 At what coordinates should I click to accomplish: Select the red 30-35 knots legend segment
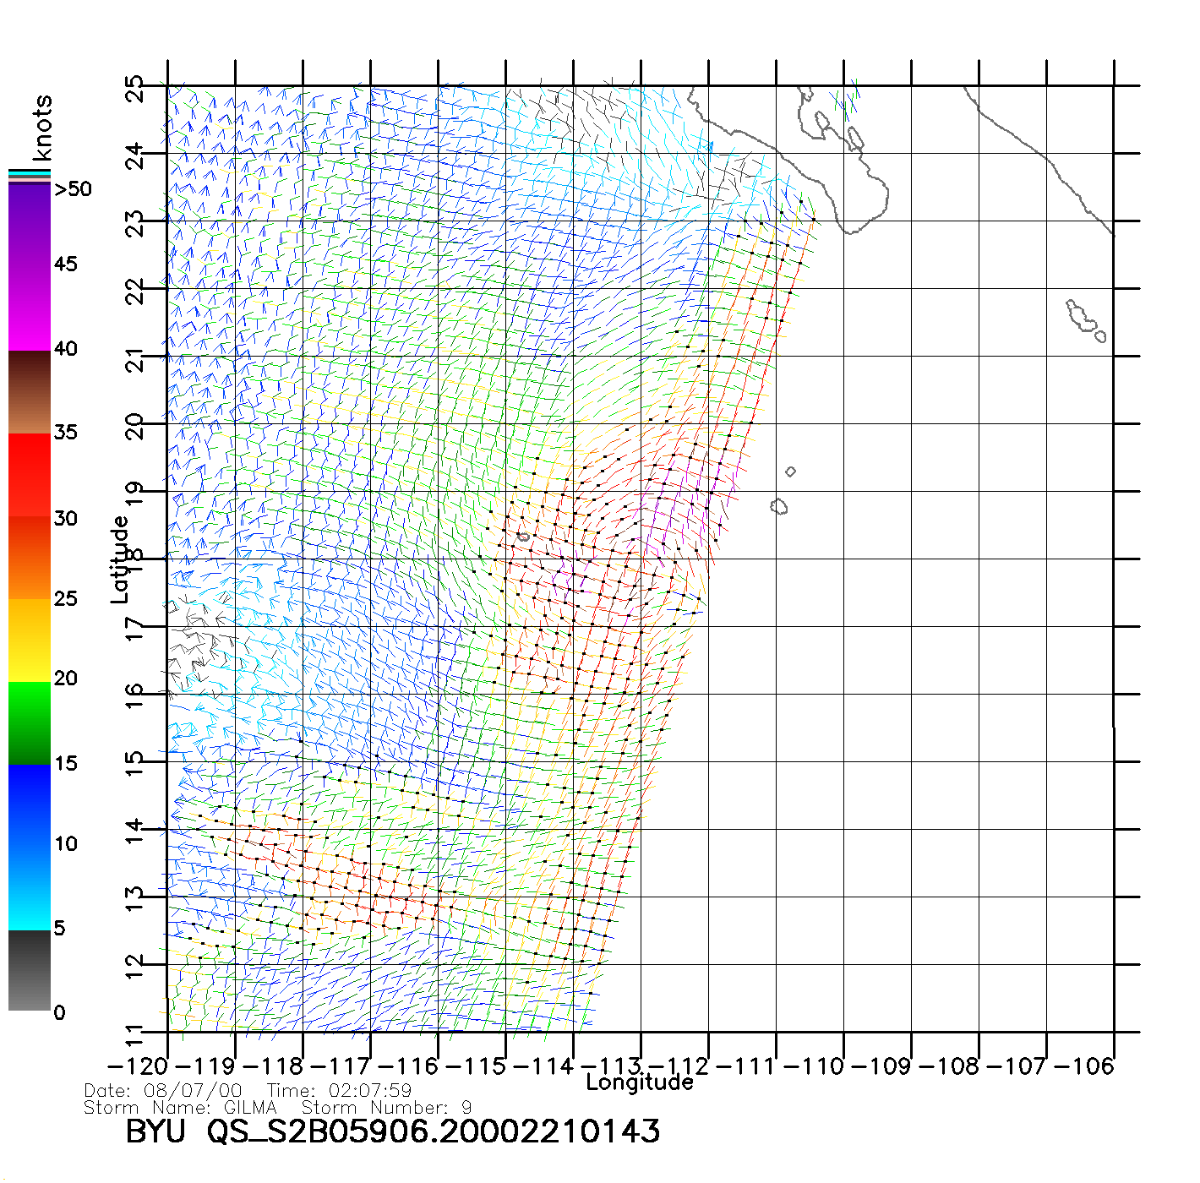pos(30,475)
